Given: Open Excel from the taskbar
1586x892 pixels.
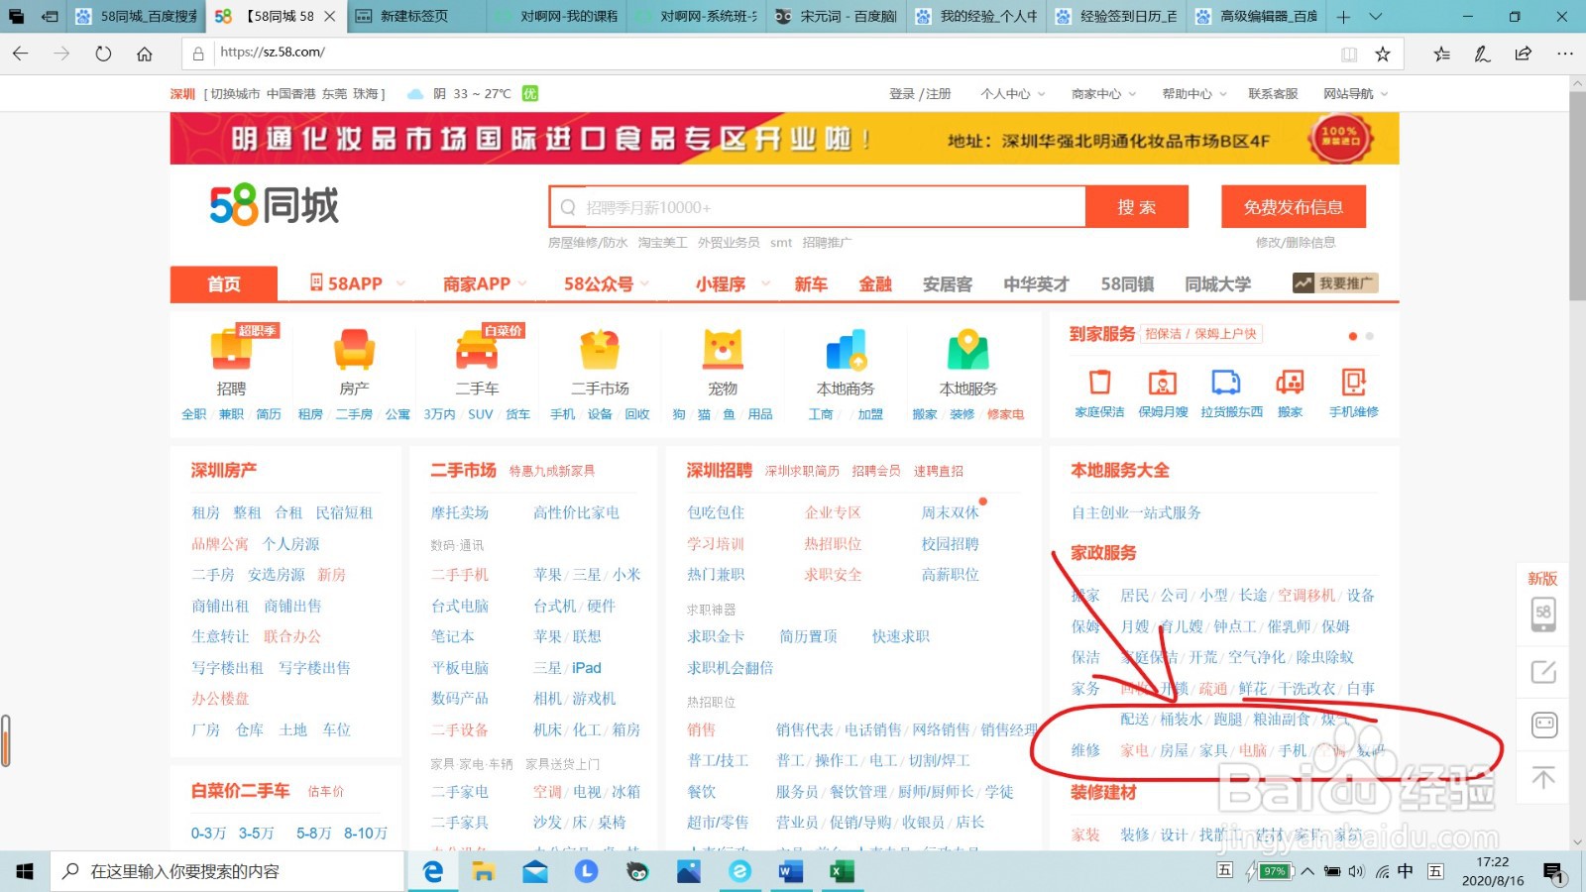Looking at the screenshot, I should pyautogui.click(x=842, y=871).
